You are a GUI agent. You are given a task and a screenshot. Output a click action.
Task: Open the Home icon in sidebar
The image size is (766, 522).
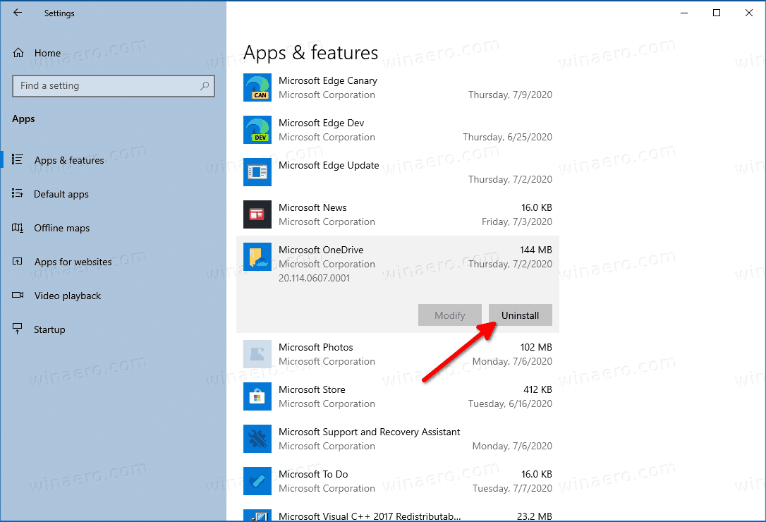click(18, 53)
